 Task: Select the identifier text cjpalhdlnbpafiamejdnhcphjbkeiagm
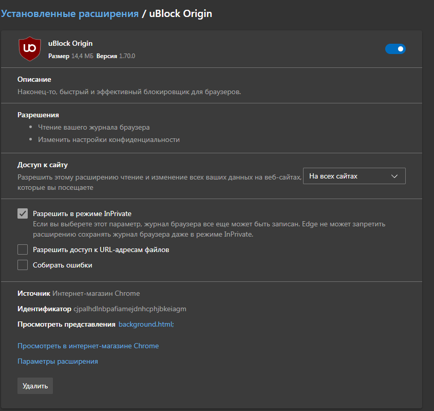[130, 309]
